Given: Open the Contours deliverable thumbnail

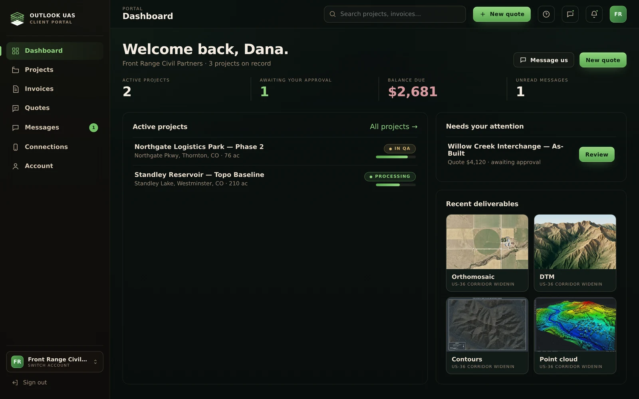Looking at the screenshot, I should (487, 324).
